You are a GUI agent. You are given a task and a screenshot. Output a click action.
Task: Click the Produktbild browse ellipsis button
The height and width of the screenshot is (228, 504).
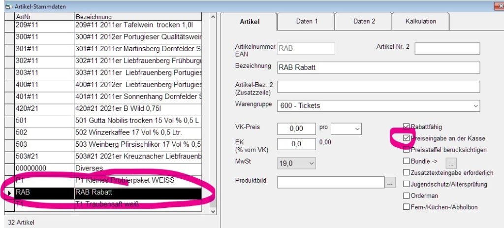coord(390,183)
